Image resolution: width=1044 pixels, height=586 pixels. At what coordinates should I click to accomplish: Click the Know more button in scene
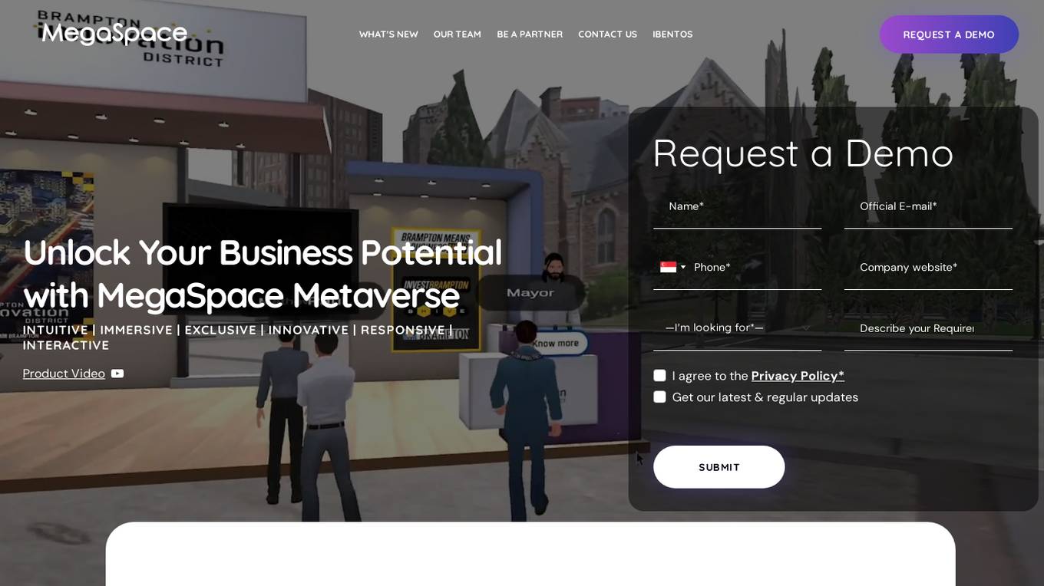click(557, 344)
